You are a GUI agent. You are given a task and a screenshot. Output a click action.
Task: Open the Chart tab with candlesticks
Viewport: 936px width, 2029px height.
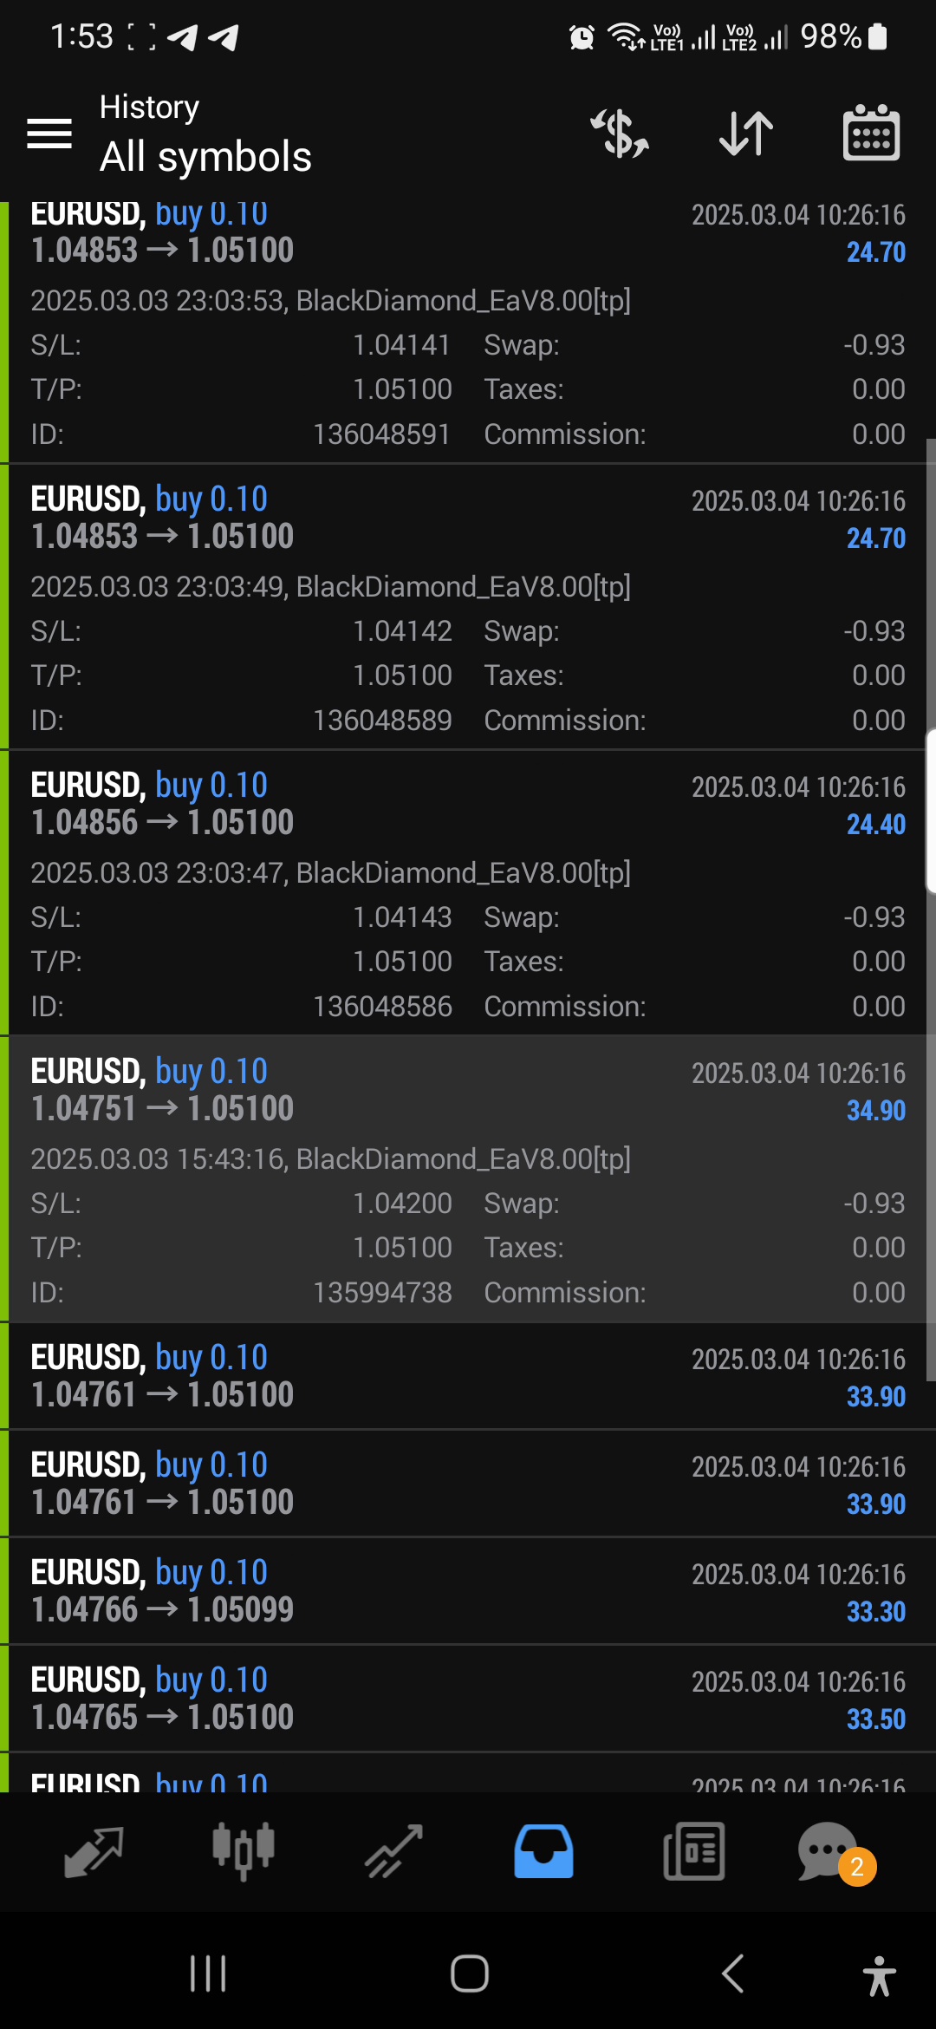tap(244, 1850)
